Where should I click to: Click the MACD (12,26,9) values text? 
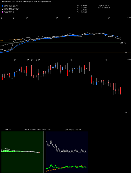pos(35,129)
